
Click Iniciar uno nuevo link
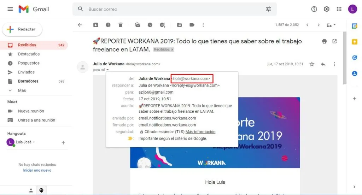pyautogui.click(x=37, y=170)
